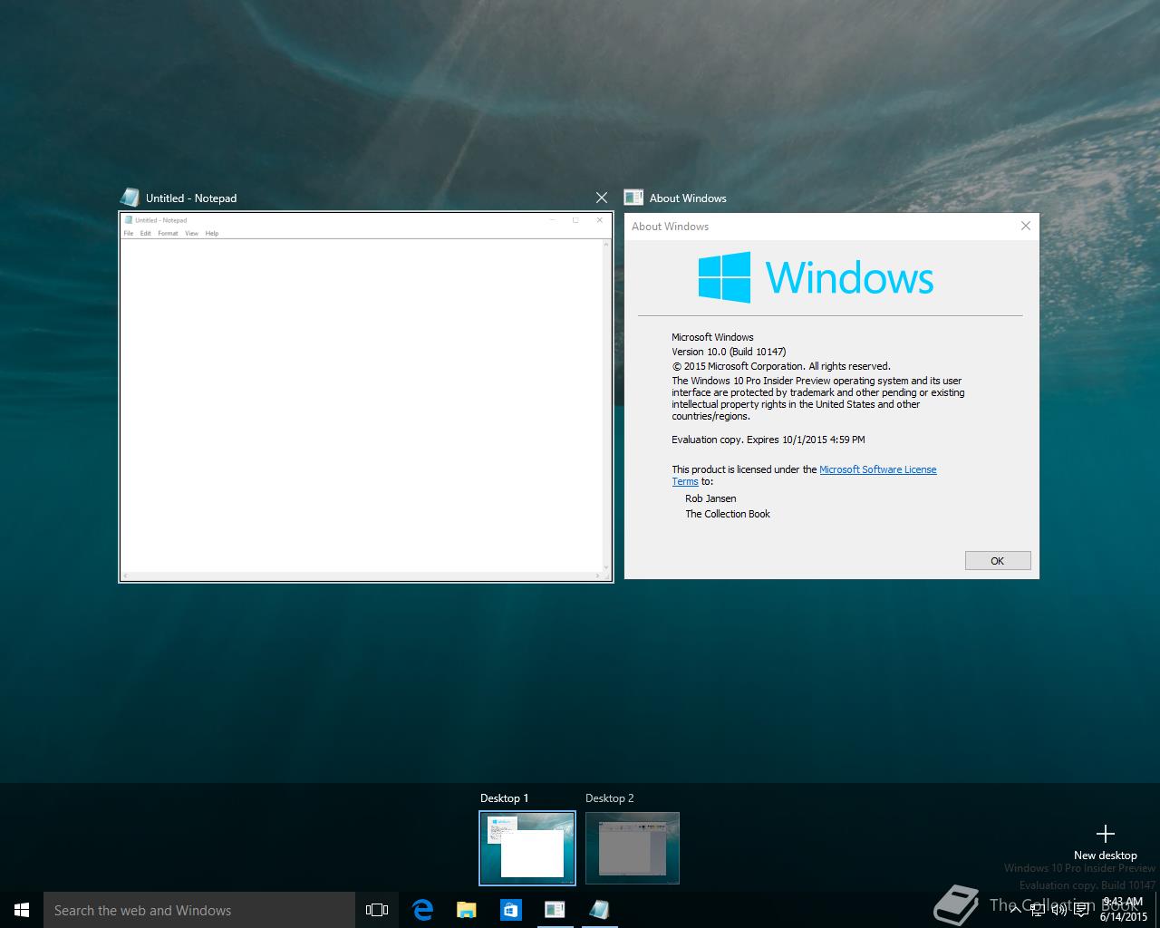Click the Rob Jansen licensee name
The image size is (1160, 928).
[710, 498]
